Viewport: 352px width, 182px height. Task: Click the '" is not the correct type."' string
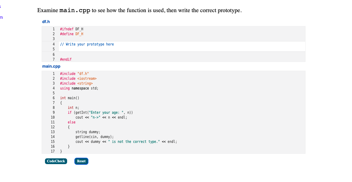click(x=134, y=142)
